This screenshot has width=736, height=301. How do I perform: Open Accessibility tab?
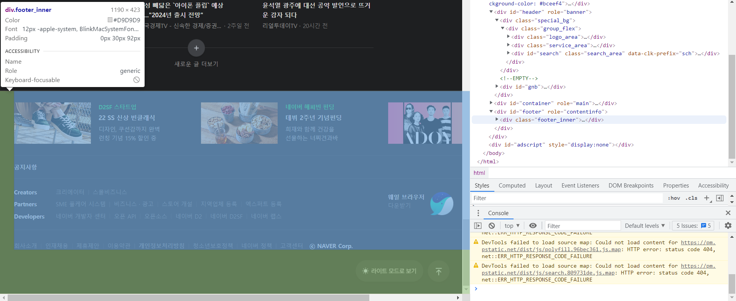(x=713, y=186)
